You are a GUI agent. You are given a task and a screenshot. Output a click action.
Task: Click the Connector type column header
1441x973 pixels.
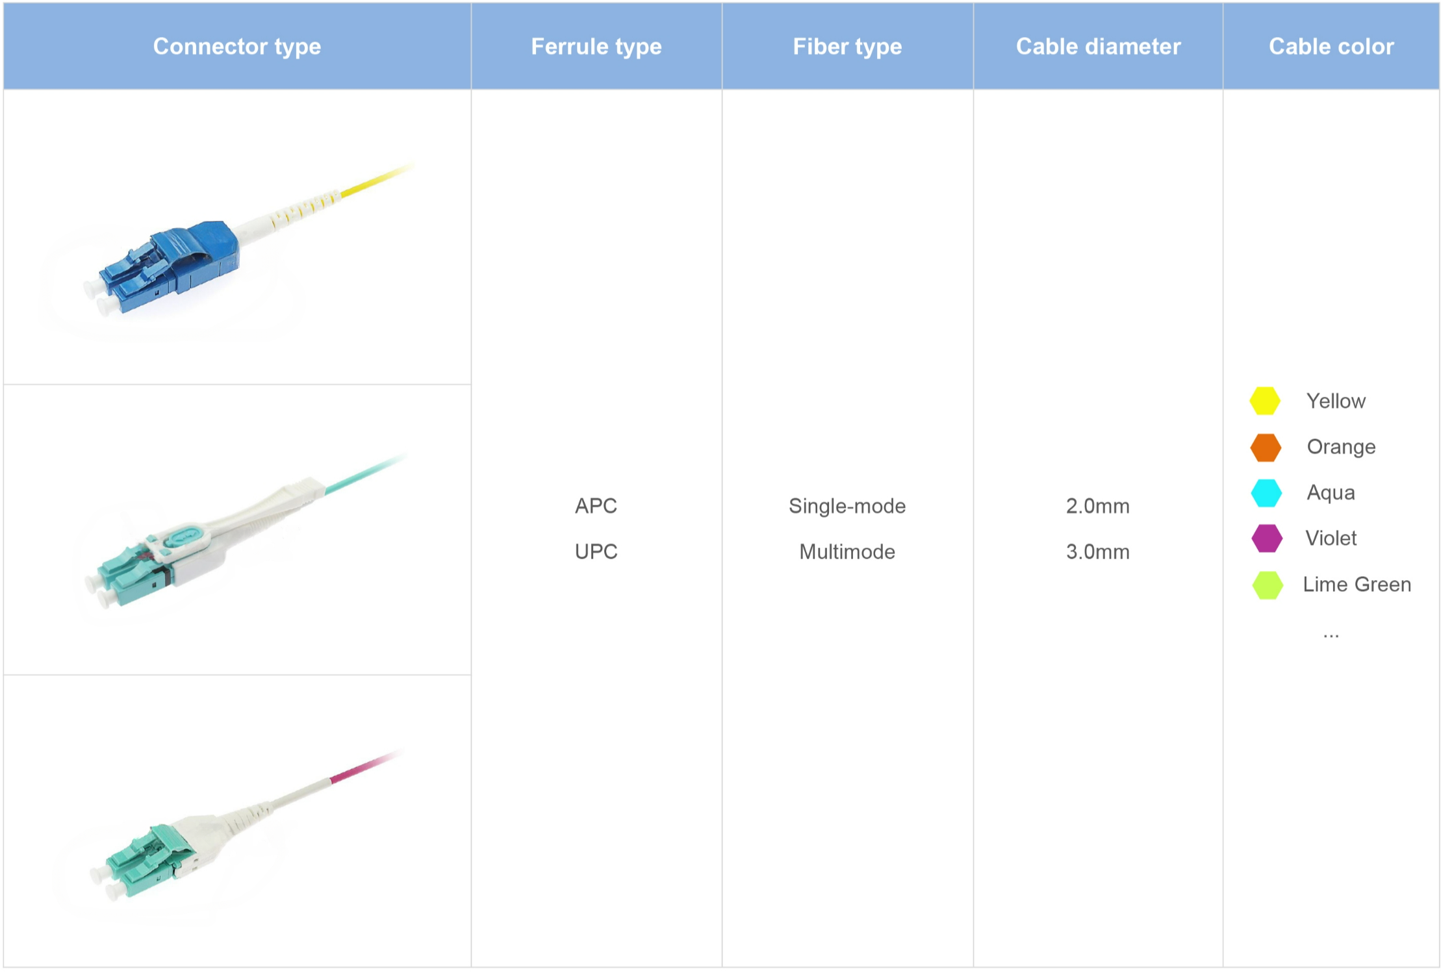236,46
